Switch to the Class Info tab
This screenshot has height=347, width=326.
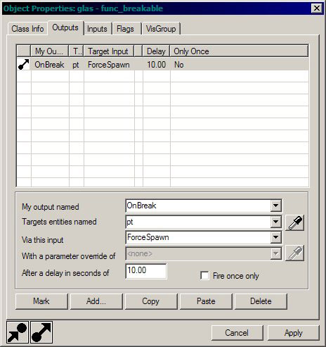27,29
